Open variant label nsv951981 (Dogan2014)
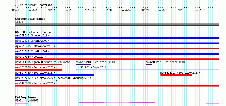226x106 pixels. 92,67
